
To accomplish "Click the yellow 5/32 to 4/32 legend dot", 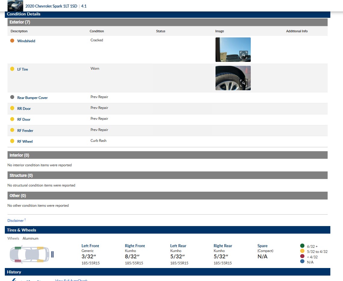I will point(302,251).
